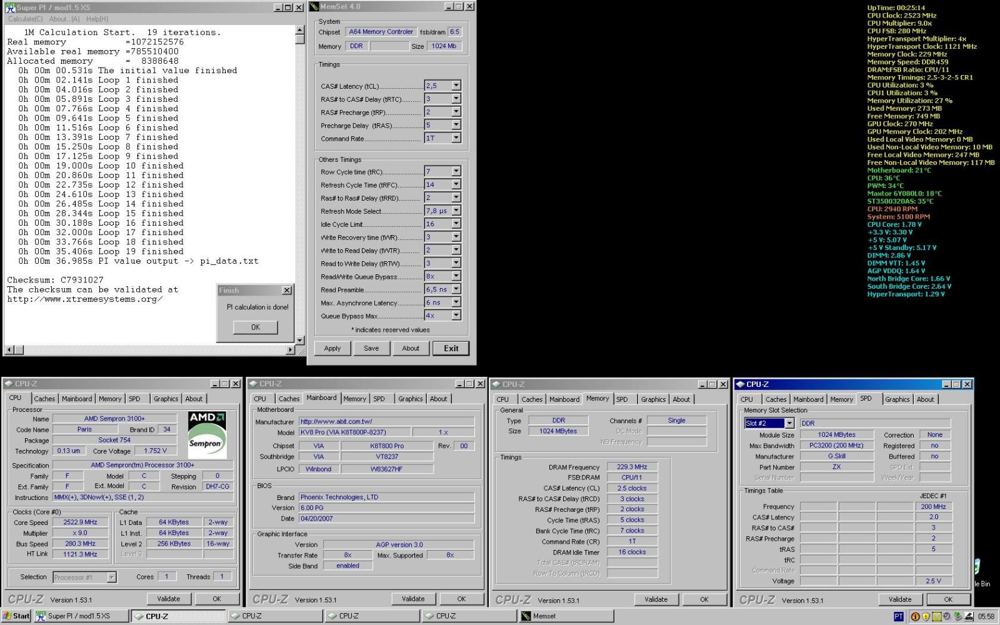The image size is (1000, 625).
Task: Click Validate in CPU-Z Memory window
Action: (656, 599)
